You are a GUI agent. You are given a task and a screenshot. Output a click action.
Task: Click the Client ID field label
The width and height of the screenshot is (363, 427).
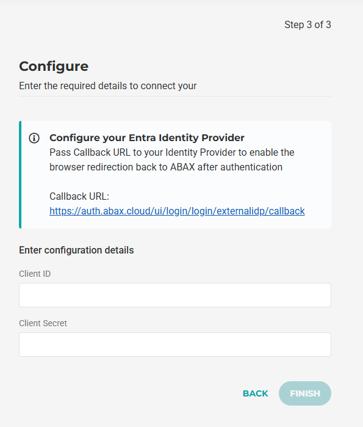point(35,274)
